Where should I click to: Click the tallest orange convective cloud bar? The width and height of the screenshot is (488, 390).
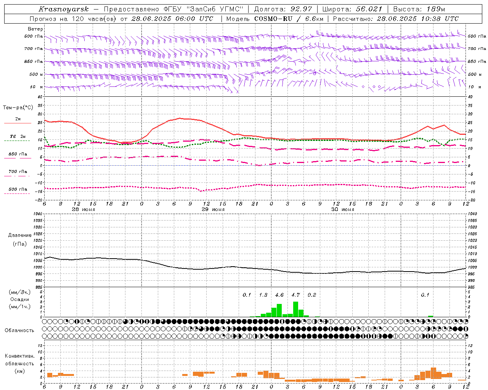pyautogui.click(x=433, y=373)
